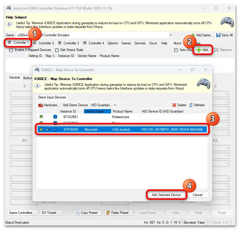Viewport: 240px width, 230px height.
Task: Click green status icon of 6F1D2B61 row
Action: click(x=41, y=117)
